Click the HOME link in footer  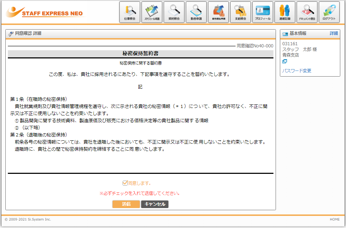335,219
